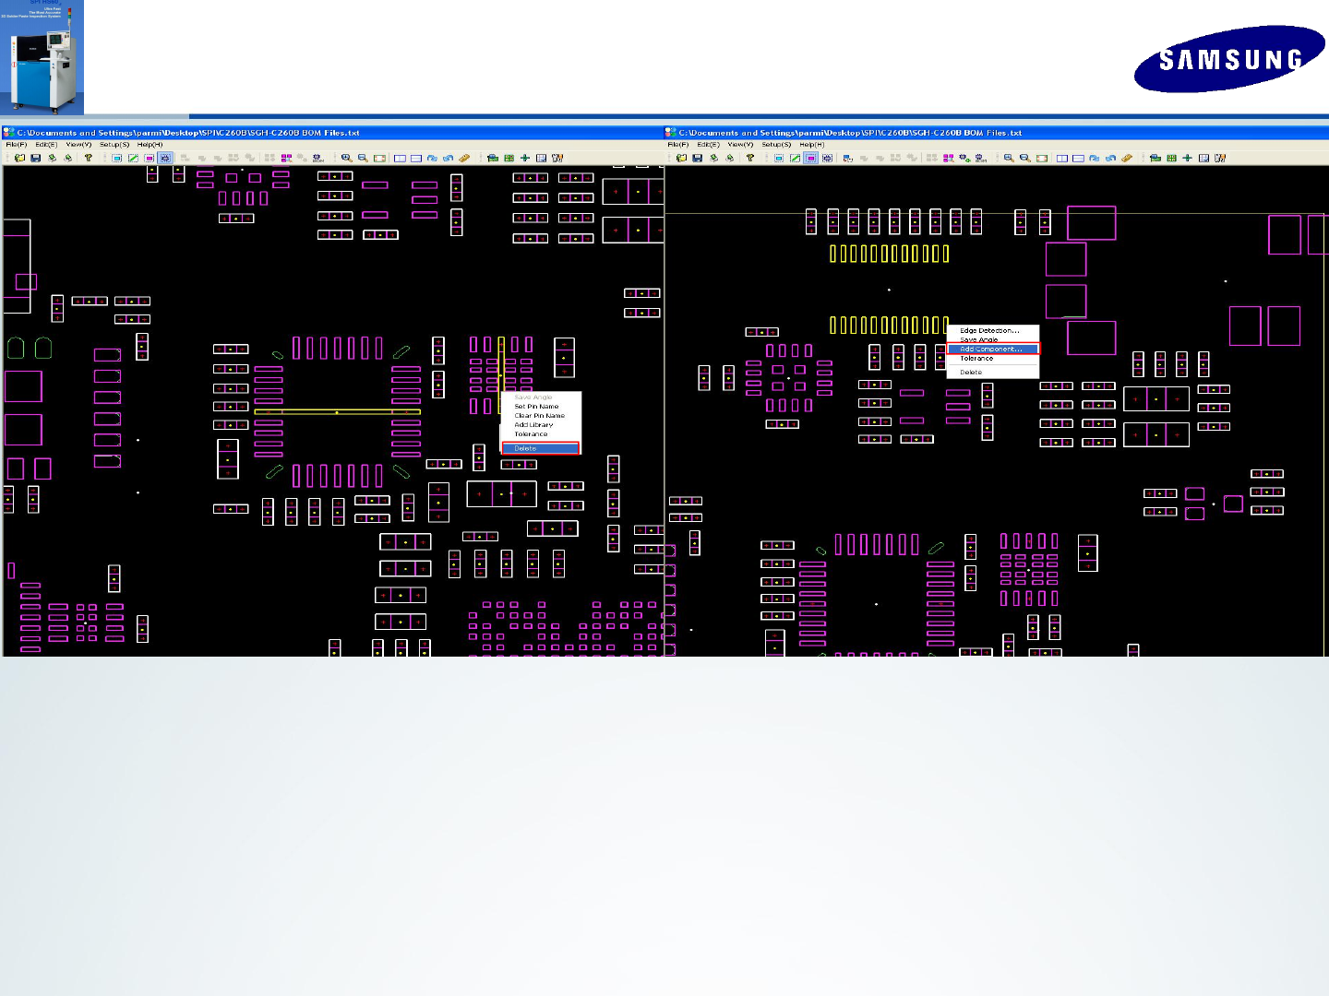Image resolution: width=1329 pixels, height=996 pixels.
Task: Click the zoom out magnifier in right window toolbar
Action: pyautogui.click(x=1024, y=158)
